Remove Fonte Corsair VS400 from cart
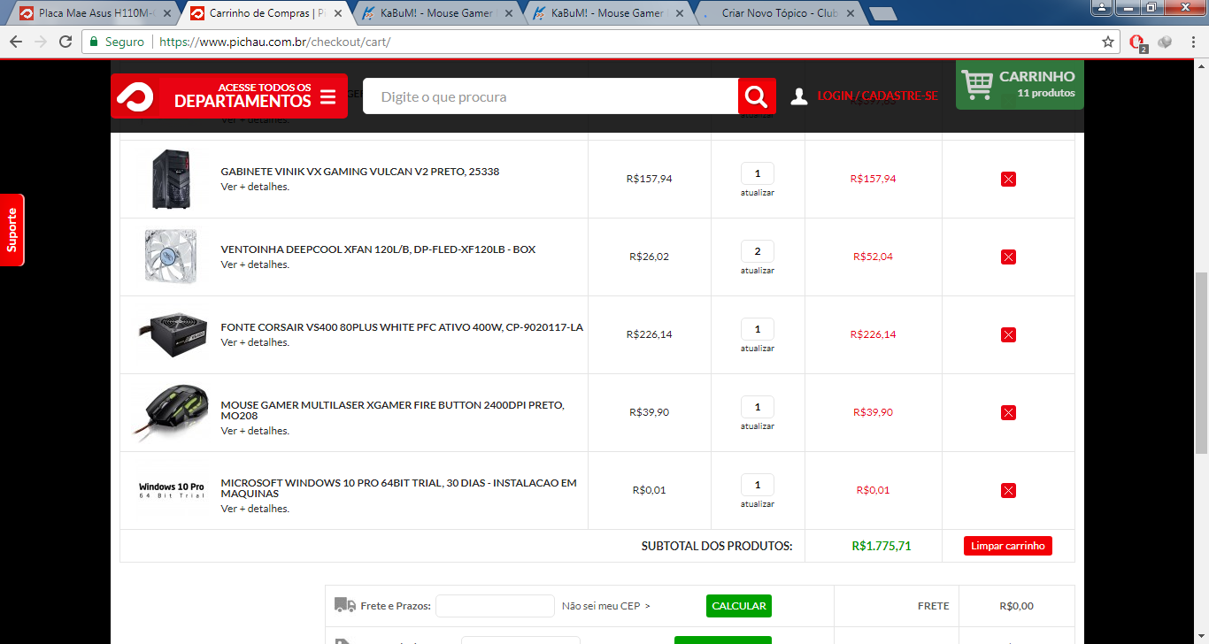 pyautogui.click(x=1008, y=334)
